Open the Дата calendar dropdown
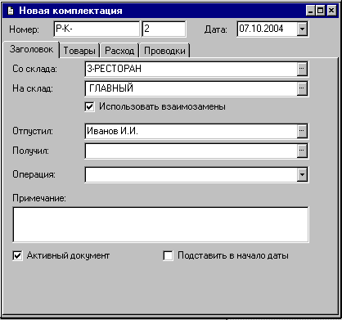This screenshot has width=342, height=320. pos(302,29)
